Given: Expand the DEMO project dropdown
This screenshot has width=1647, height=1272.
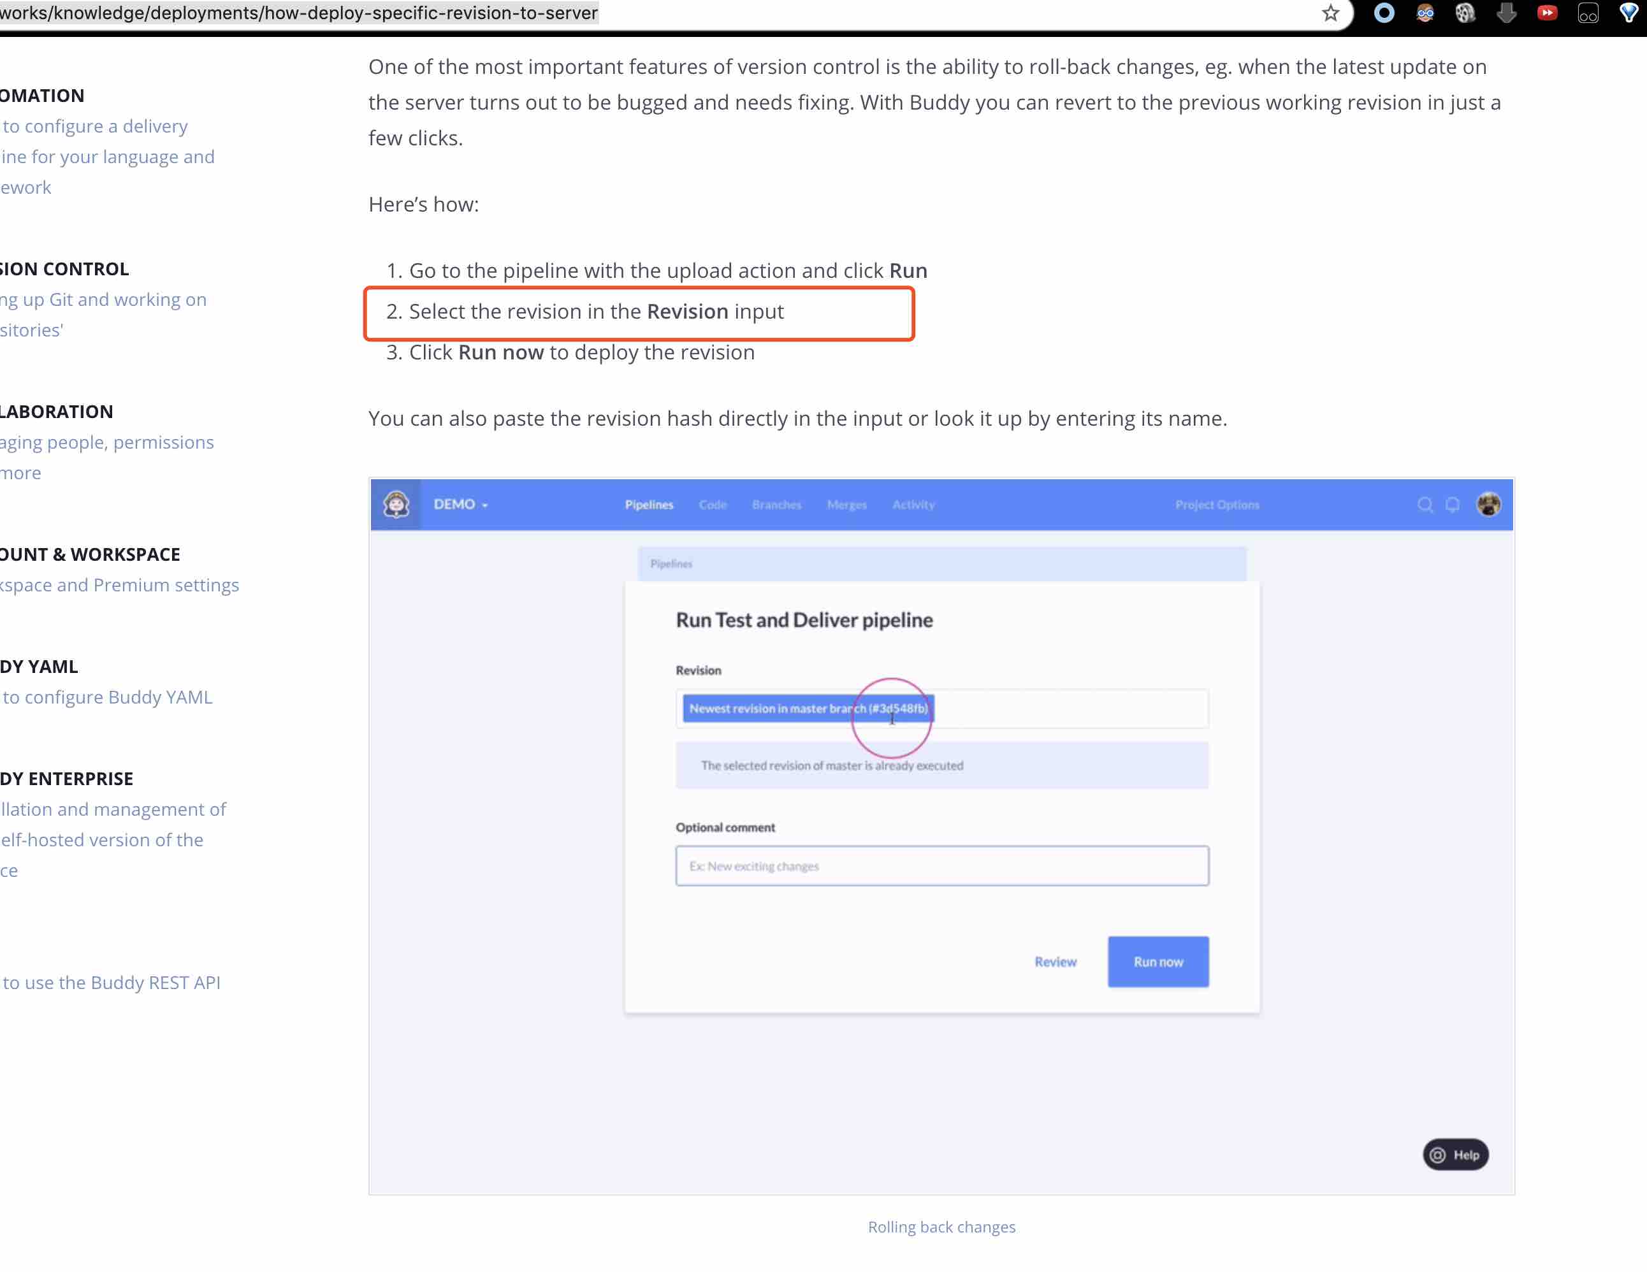Looking at the screenshot, I should point(461,505).
